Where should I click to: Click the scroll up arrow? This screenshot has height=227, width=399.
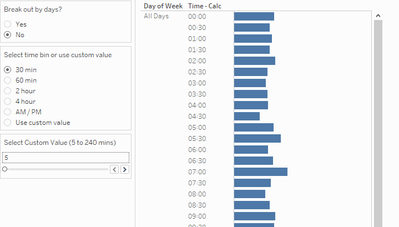378,16
